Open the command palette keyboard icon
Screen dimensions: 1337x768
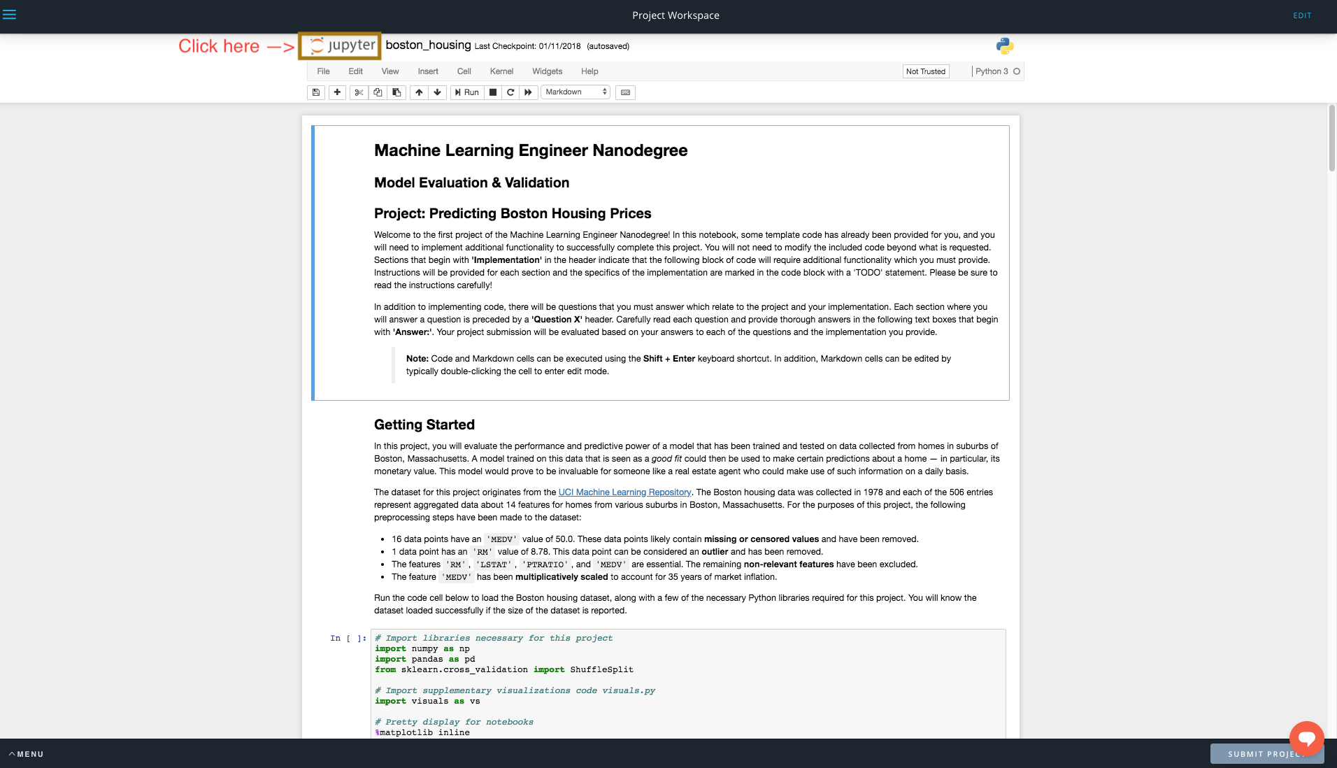625,92
